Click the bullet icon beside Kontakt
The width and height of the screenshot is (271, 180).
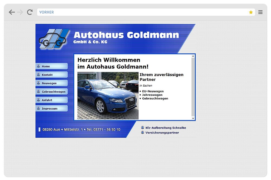coord(38,74)
